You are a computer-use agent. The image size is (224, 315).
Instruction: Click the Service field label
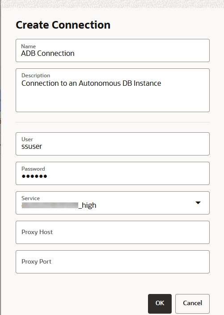point(30,198)
